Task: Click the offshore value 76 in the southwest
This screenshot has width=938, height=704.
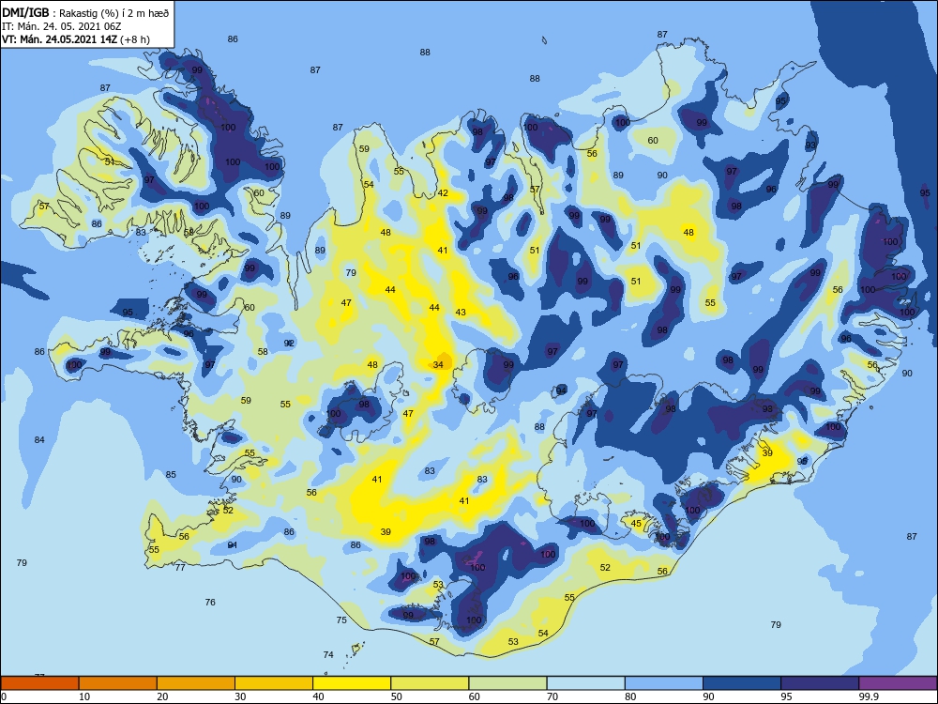Action: tap(210, 602)
